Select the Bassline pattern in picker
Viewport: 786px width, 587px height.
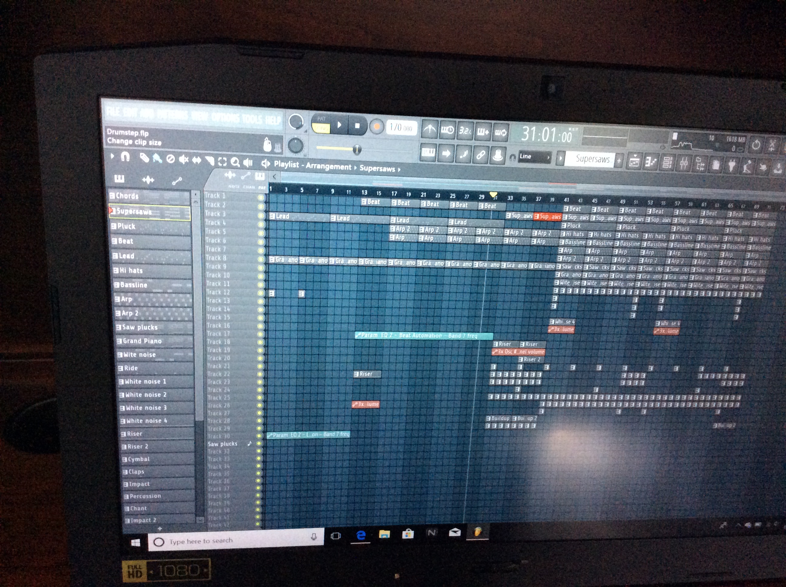(x=153, y=285)
